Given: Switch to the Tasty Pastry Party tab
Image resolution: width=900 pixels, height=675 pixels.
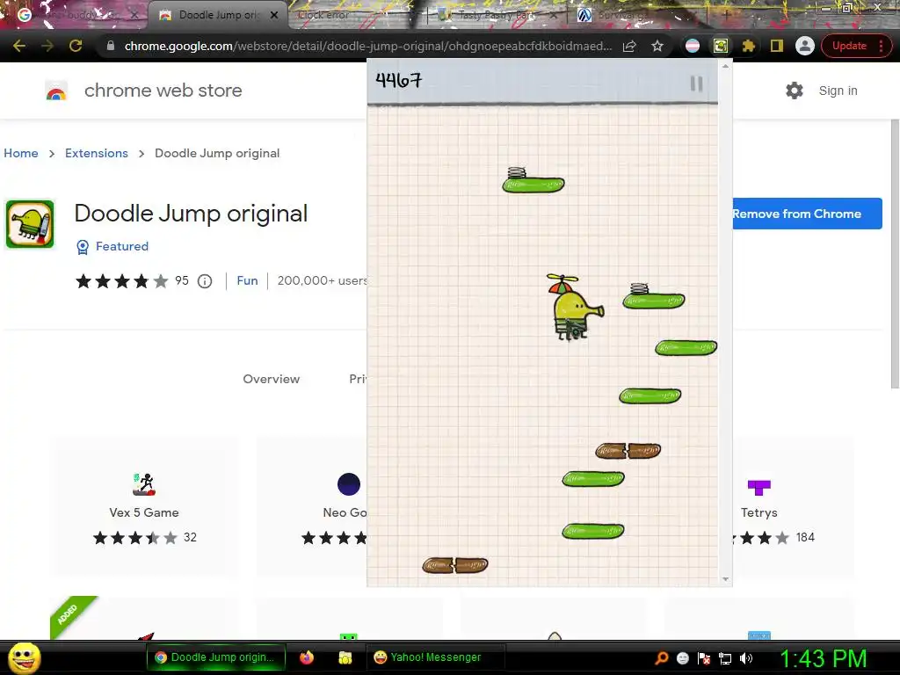Looking at the screenshot, I should (x=497, y=15).
